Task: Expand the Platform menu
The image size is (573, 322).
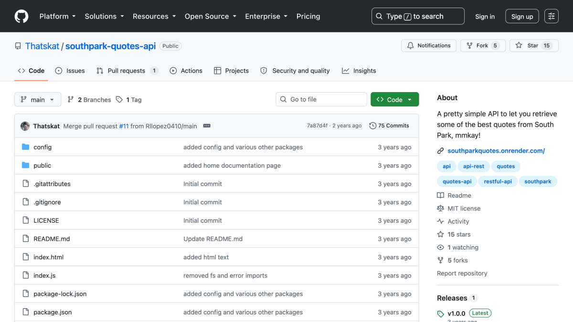Action: [x=57, y=16]
